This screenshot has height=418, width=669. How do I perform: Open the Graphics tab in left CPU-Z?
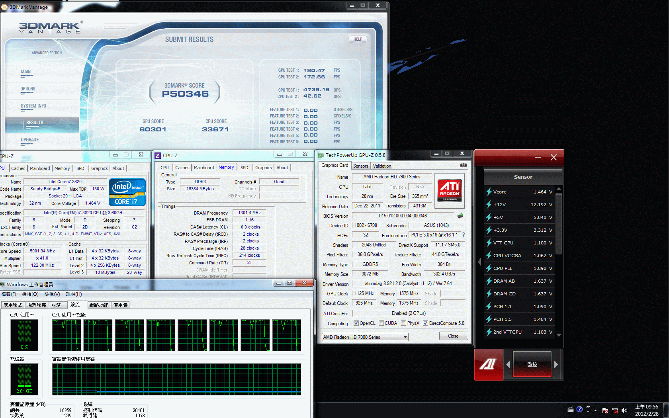click(100, 168)
